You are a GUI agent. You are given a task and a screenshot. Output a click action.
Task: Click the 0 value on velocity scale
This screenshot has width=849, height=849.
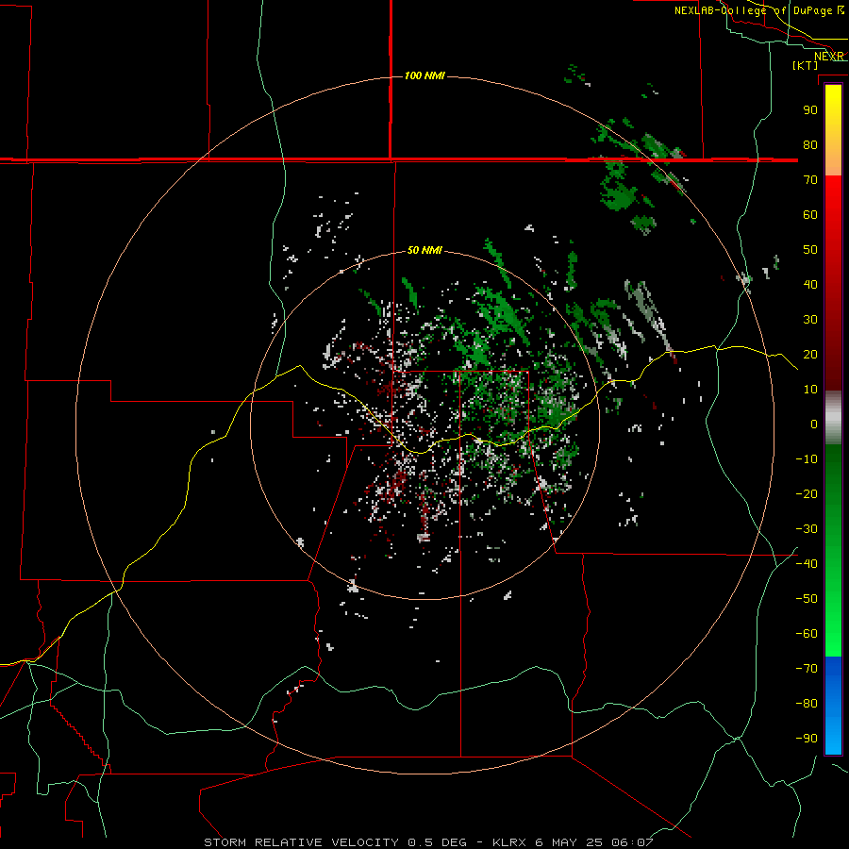[x=814, y=424]
